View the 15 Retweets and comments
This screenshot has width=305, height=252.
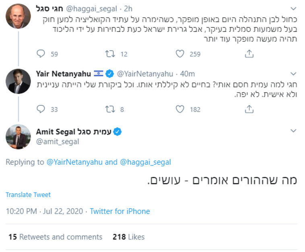point(55,237)
